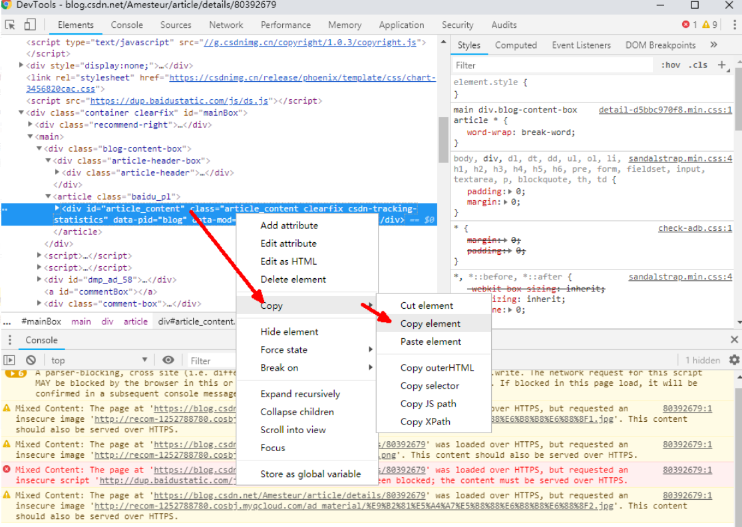Show more Styles pane tabs chevron
Image resolution: width=742 pixels, height=527 pixels.
pyautogui.click(x=714, y=45)
